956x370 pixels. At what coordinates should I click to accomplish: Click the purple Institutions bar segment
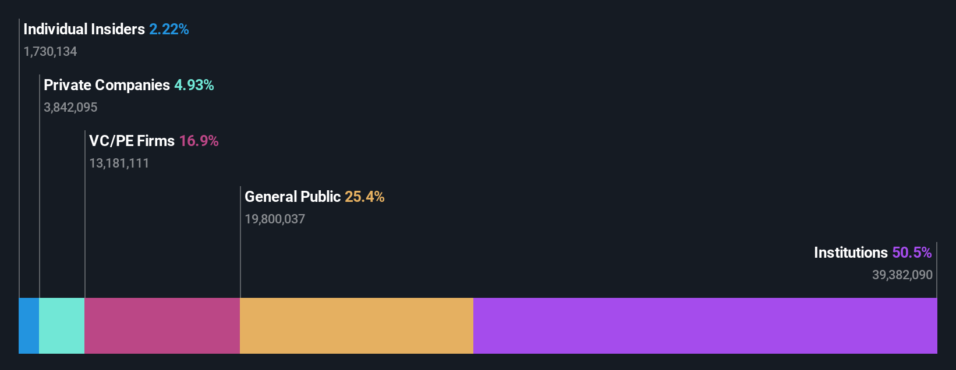[705, 326]
